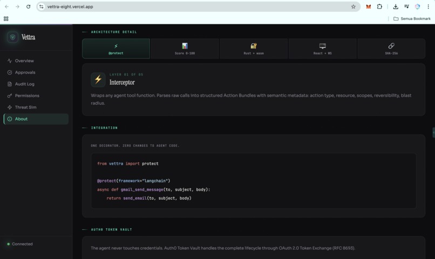This screenshot has height=259, width=435.
Task: Click the Connected status indicator
Action: [19, 244]
